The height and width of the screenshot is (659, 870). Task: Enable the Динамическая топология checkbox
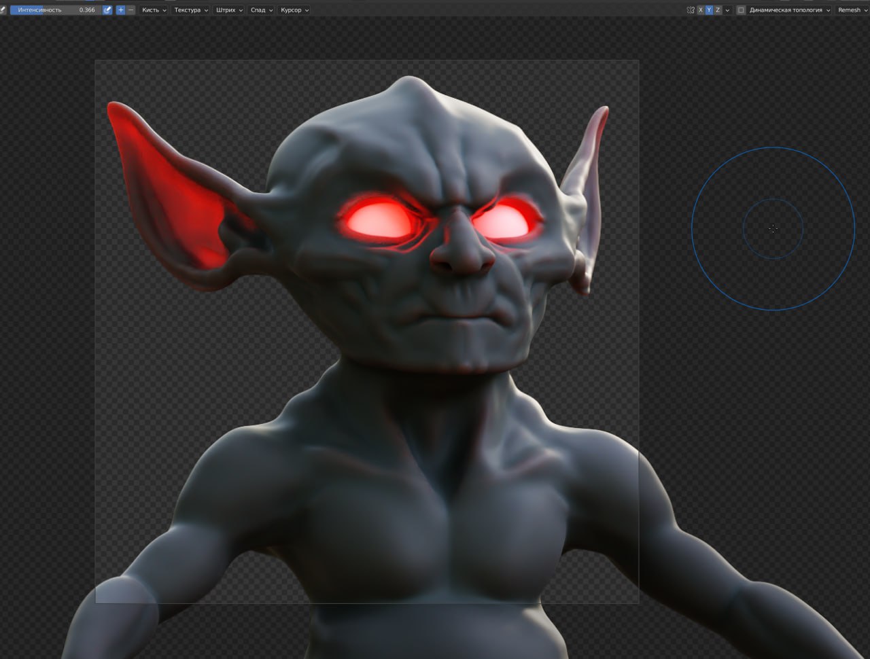click(741, 10)
